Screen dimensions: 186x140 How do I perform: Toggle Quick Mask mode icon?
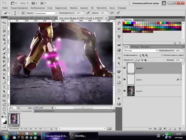pos(4,127)
